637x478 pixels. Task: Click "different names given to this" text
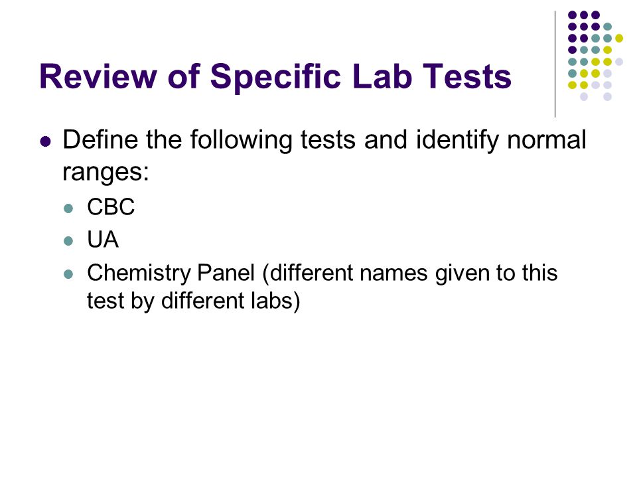pos(413,272)
